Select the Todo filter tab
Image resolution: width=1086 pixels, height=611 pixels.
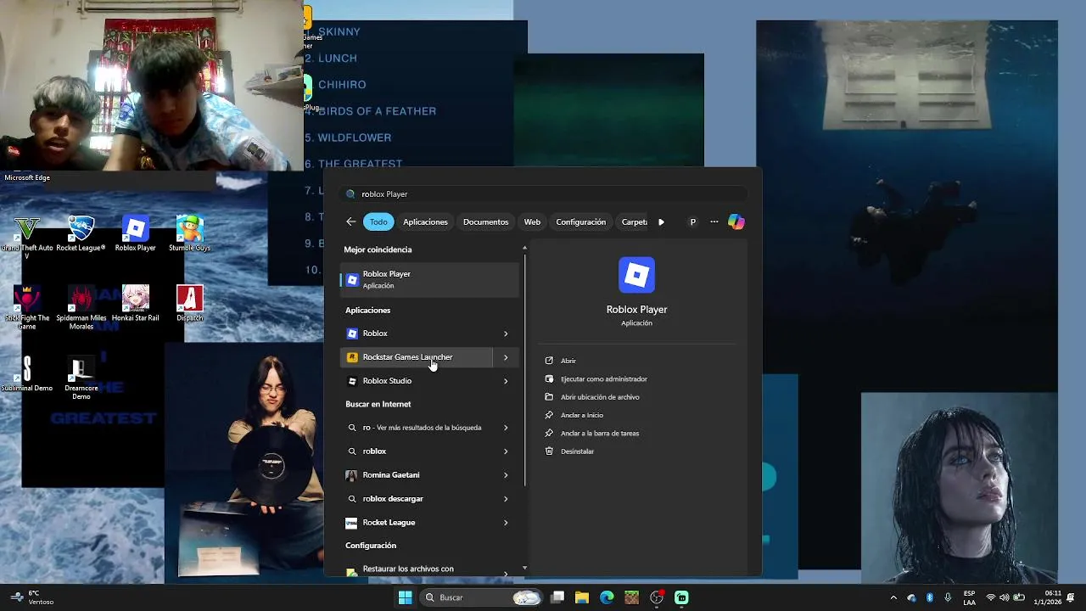coord(378,221)
